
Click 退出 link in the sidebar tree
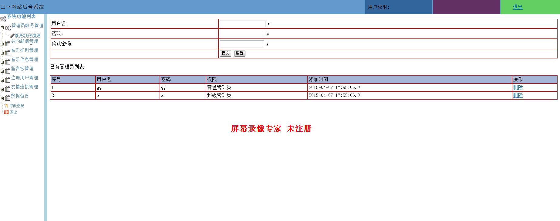point(14,112)
